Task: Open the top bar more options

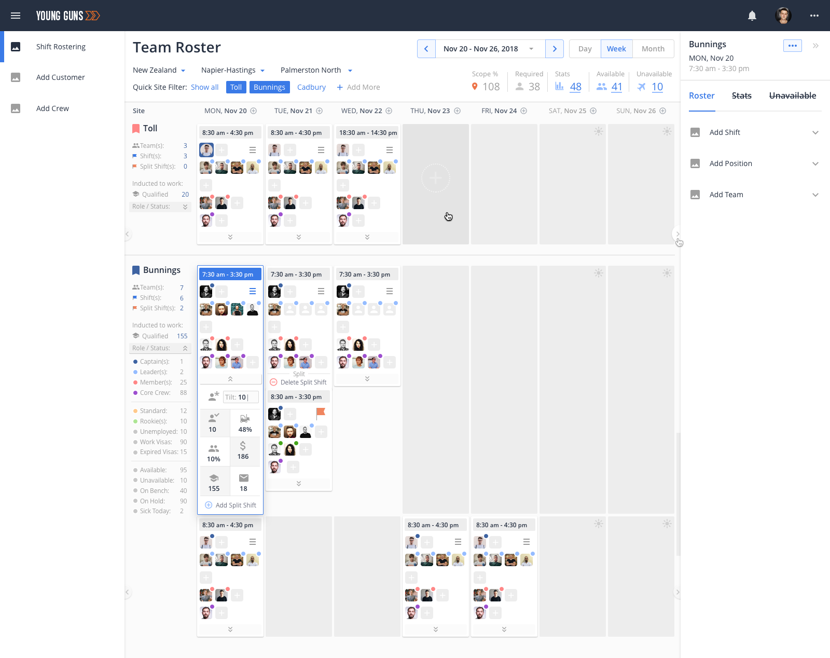Action: [814, 16]
